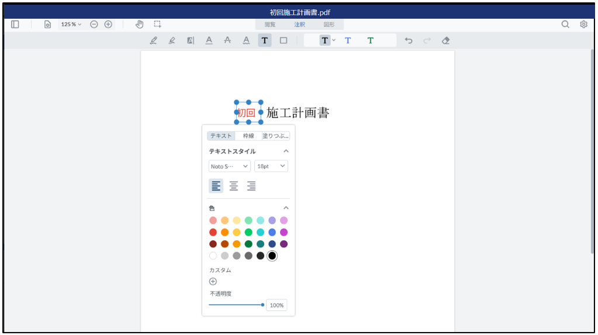Screen dimensions: 598x335
Task: Click the 100% opacity input field
Action: (276, 305)
